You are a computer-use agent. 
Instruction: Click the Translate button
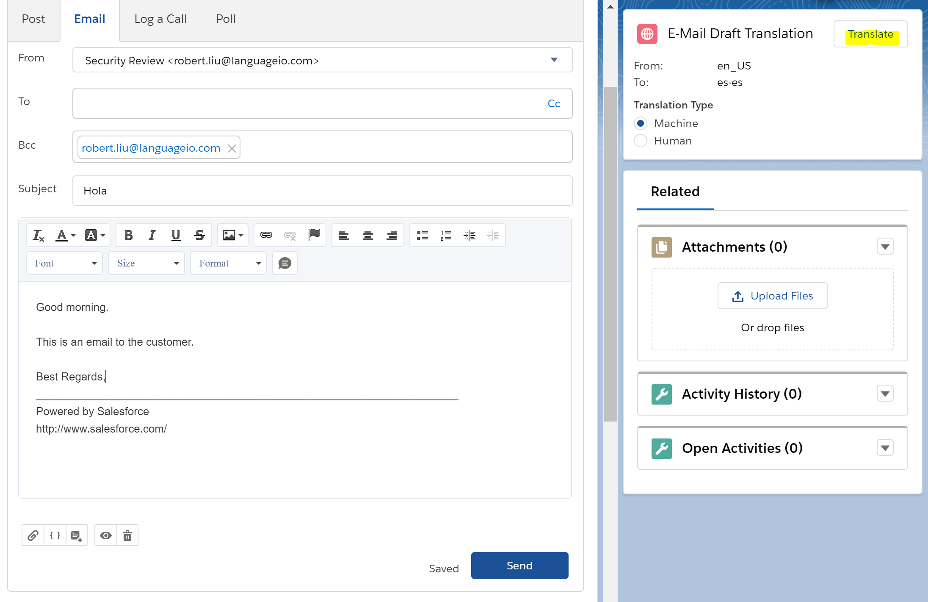click(x=870, y=34)
